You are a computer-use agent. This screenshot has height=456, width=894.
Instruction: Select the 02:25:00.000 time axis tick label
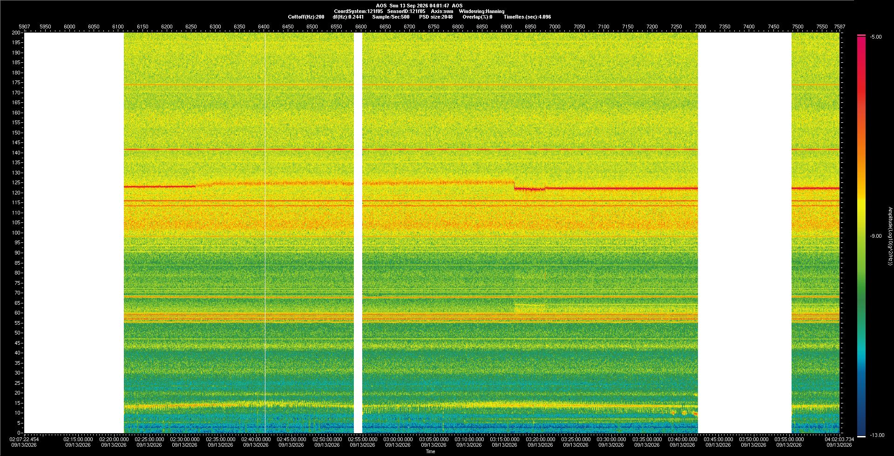click(x=149, y=439)
